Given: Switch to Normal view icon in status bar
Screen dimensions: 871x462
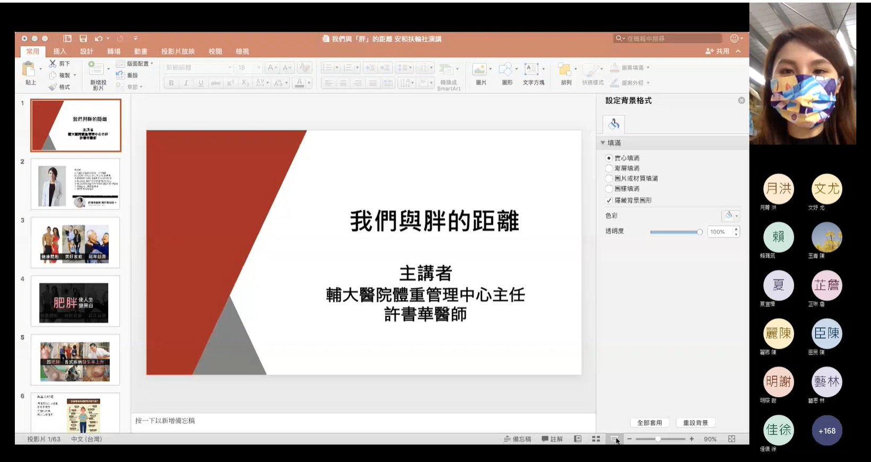Looking at the screenshot, I should [578, 439].
